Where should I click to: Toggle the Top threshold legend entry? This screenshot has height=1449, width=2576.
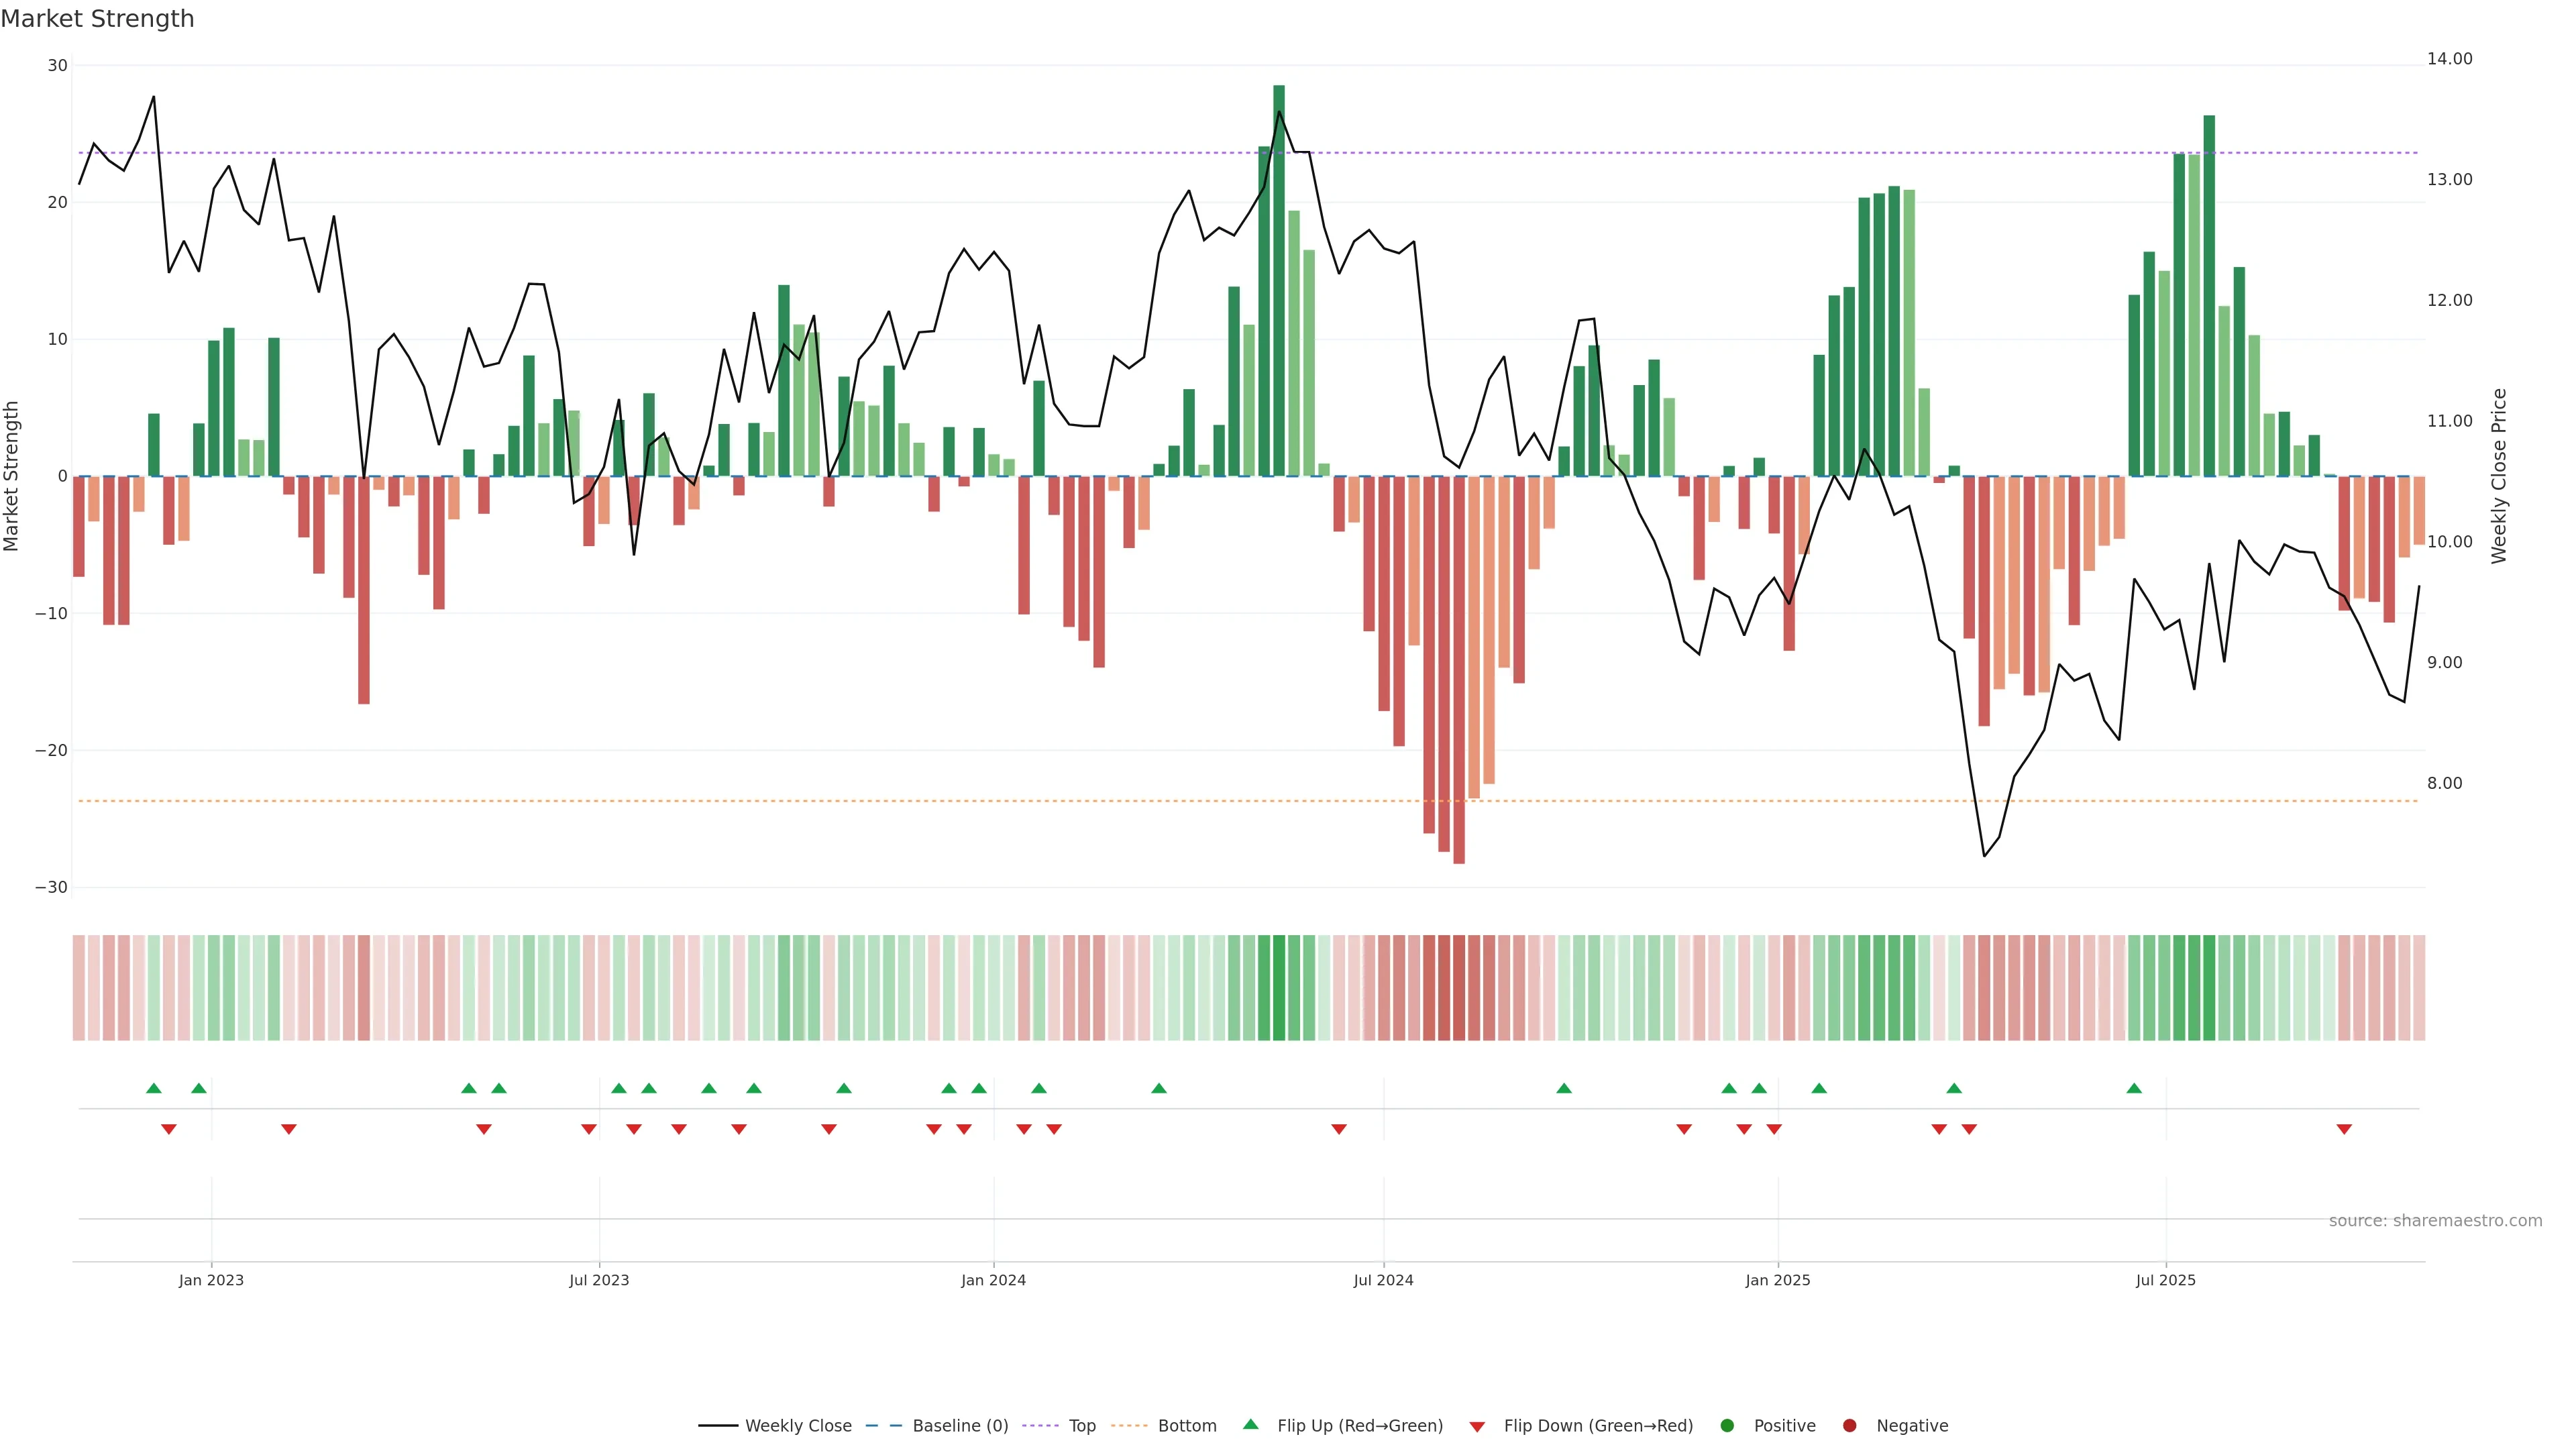[1082, 1425]
